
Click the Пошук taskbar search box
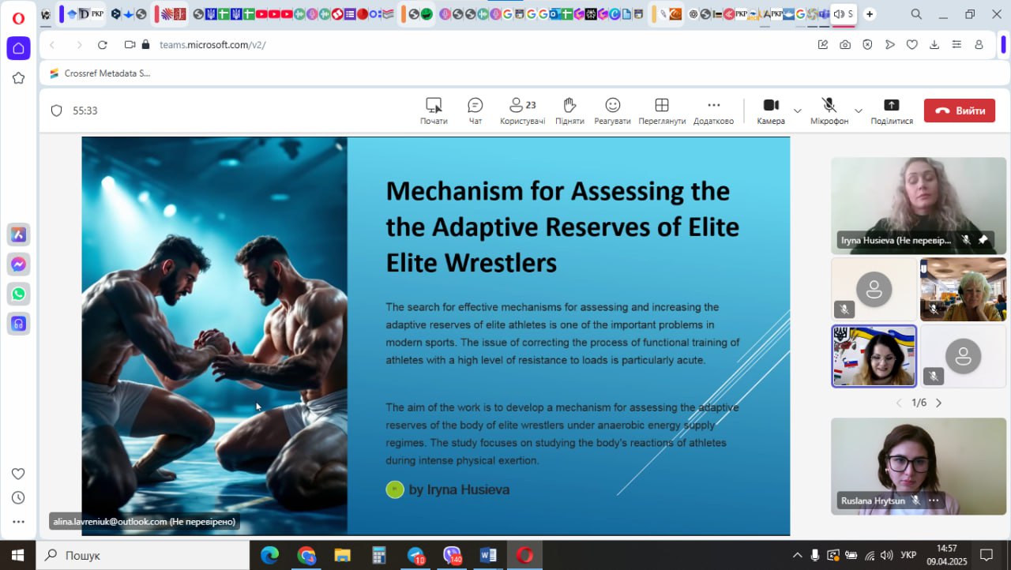click(x=142, y=555)
